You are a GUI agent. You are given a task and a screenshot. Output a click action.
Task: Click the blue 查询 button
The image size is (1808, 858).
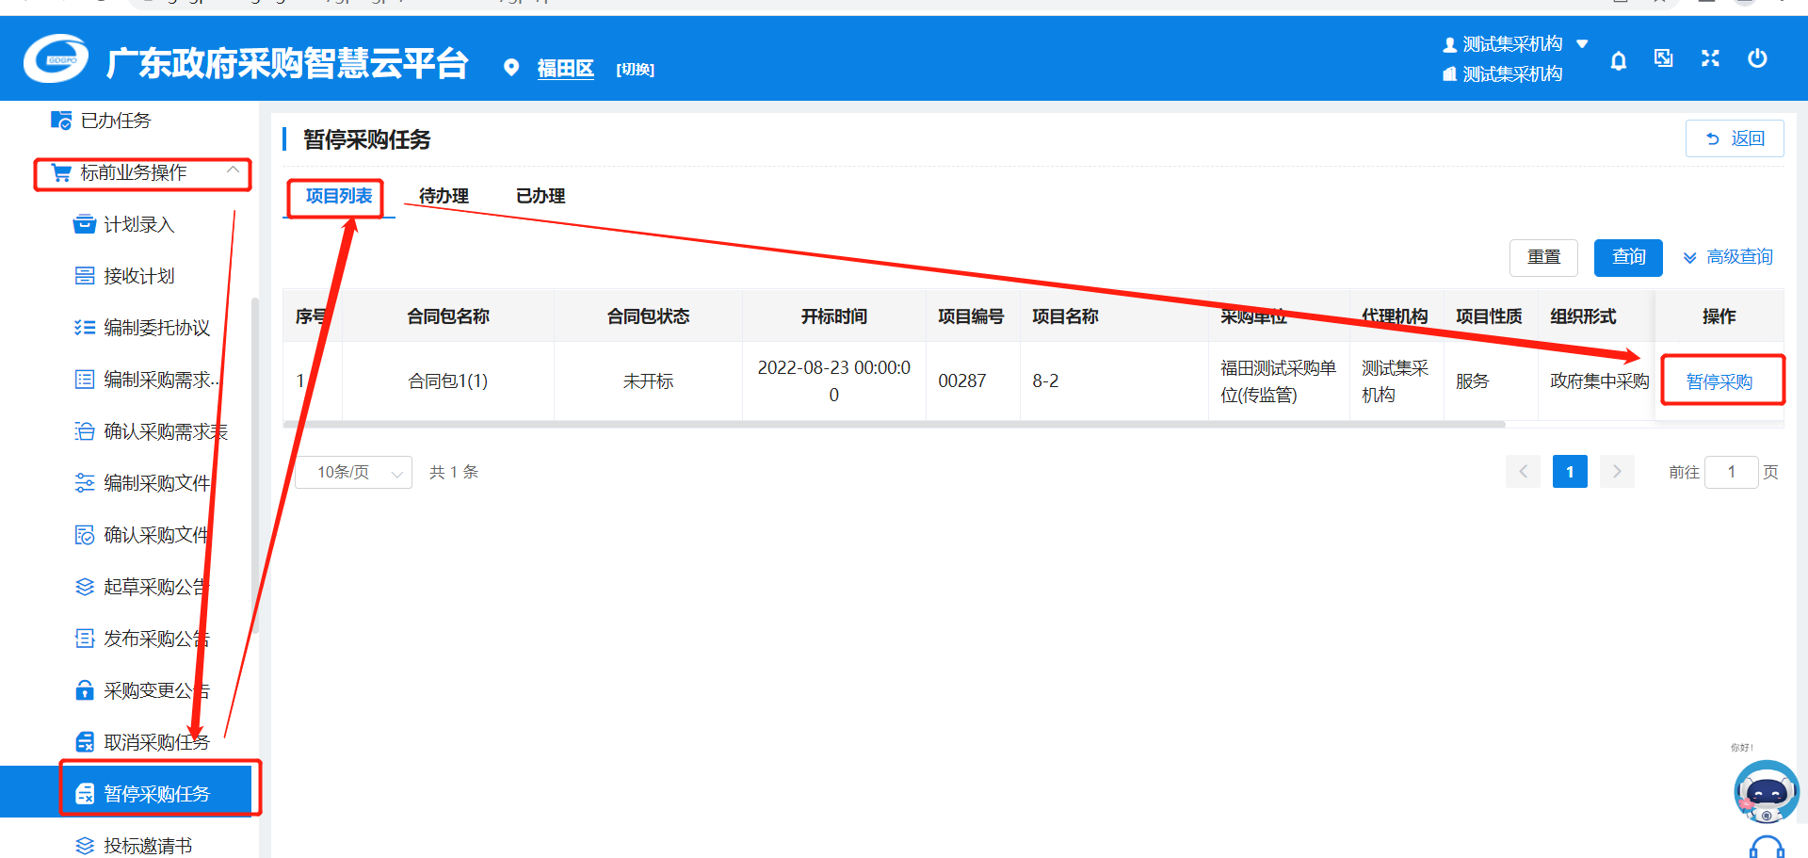[x=1627, y=257]
